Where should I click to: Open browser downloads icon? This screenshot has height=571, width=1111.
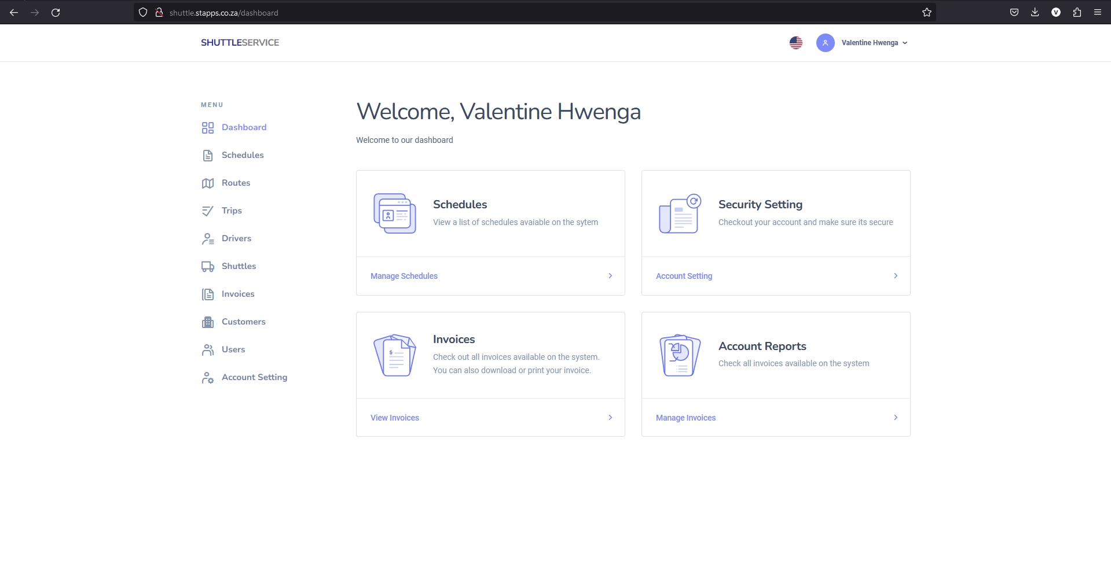click(1035, 12)
